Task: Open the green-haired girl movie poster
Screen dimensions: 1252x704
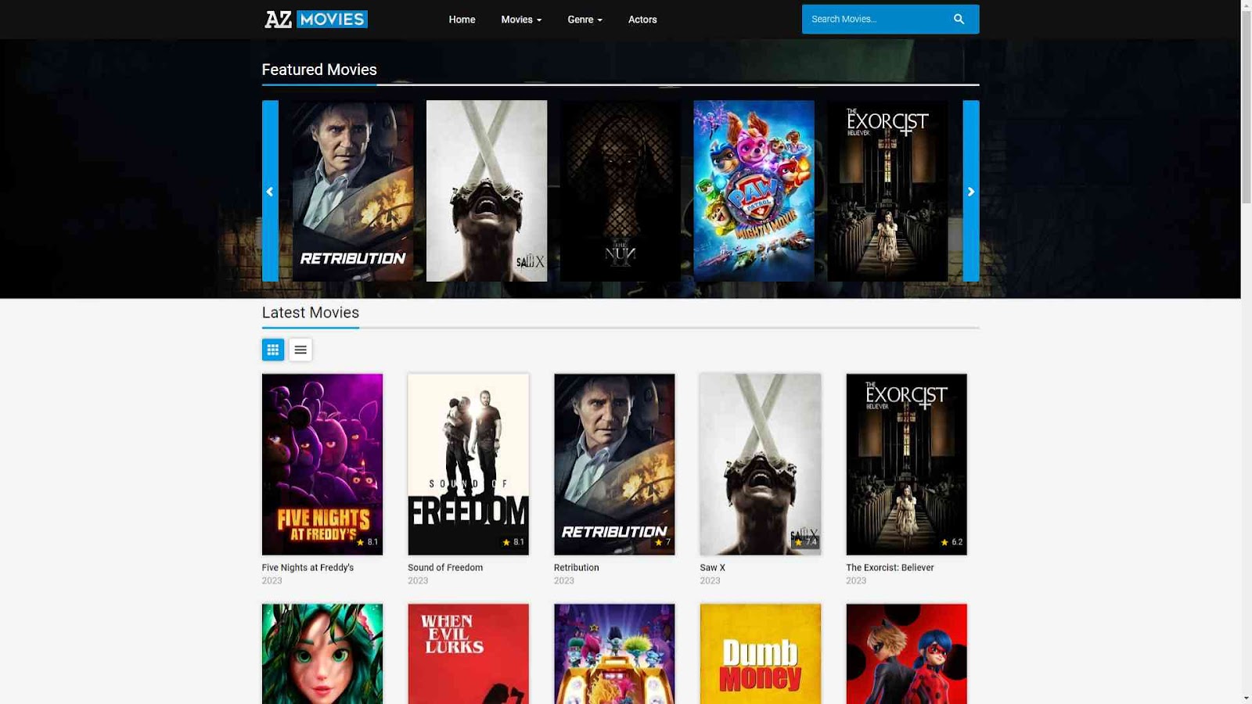Action: point(322,654)
